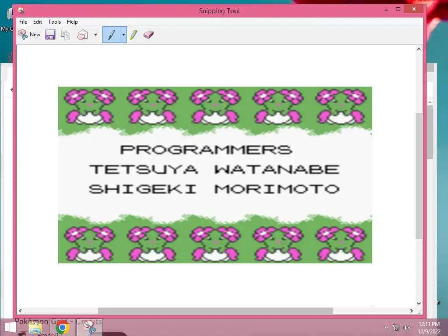Open the Windows Start button
448x336 pixels.
point(11,327)
